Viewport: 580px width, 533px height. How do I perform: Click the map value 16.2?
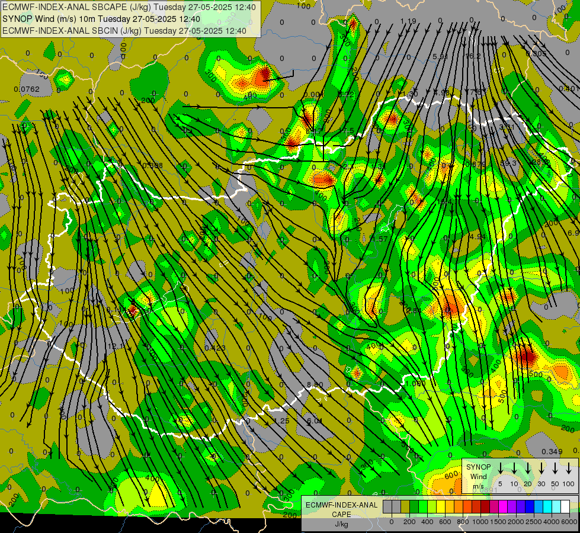click(x=473, y=56)
